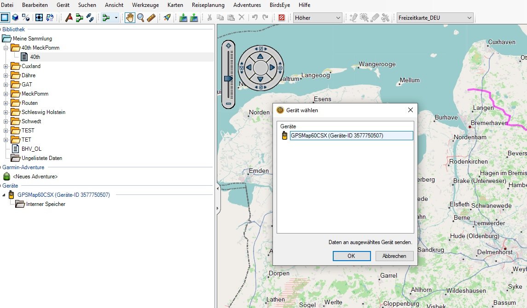Pick the ruler measure tool

coord(151,18)
